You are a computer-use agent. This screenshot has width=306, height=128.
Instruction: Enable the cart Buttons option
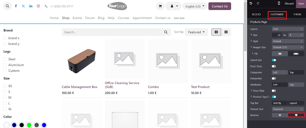coord(280,115)
